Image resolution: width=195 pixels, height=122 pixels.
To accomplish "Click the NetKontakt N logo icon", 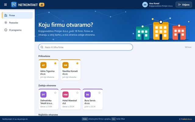I will (14, 5).
